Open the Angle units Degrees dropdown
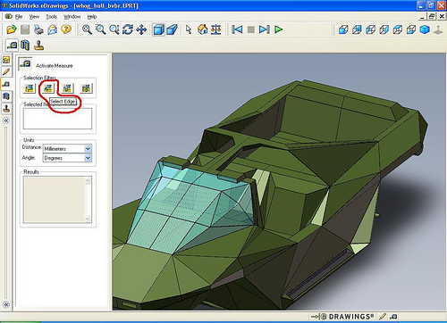This screenshot has width=447, height=323. tap(67, 158)
